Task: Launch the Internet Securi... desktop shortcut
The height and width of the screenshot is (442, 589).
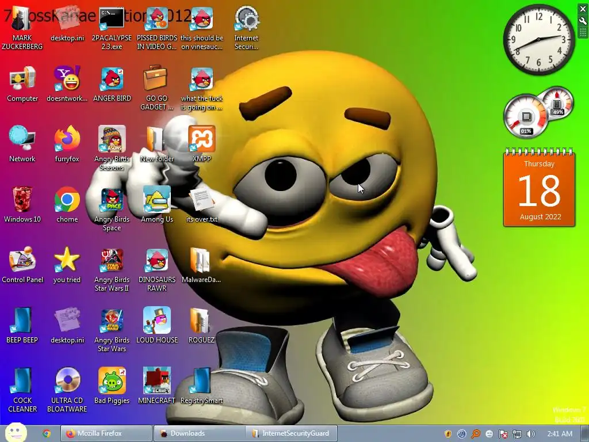Action: (x=246, y=28)
